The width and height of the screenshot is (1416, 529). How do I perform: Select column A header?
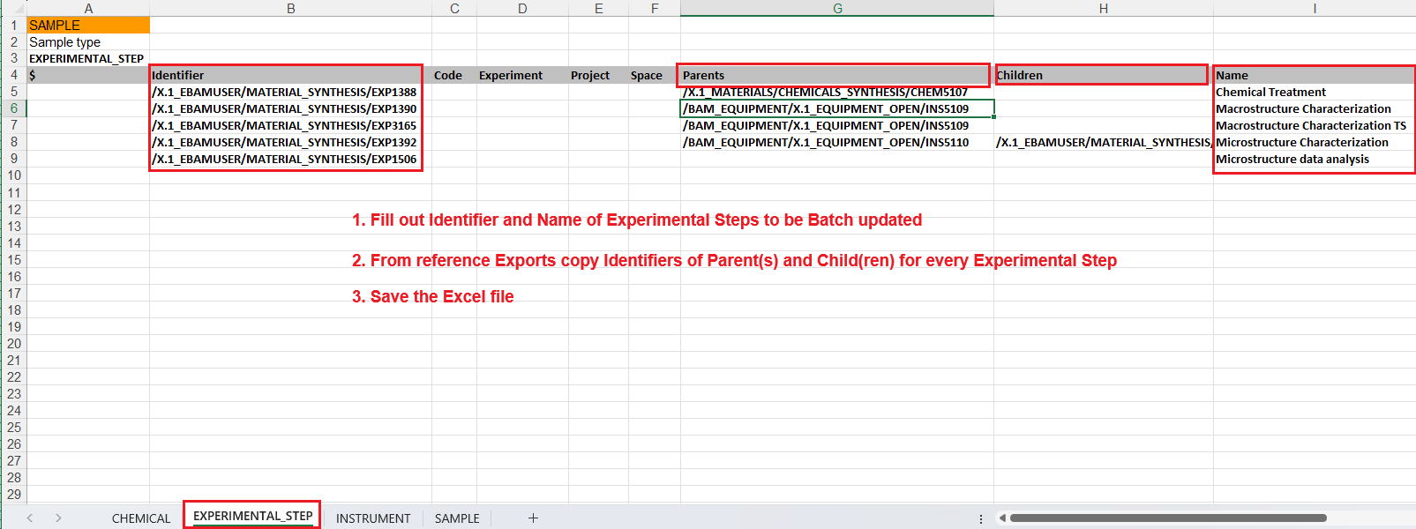(x=88, y=8)
